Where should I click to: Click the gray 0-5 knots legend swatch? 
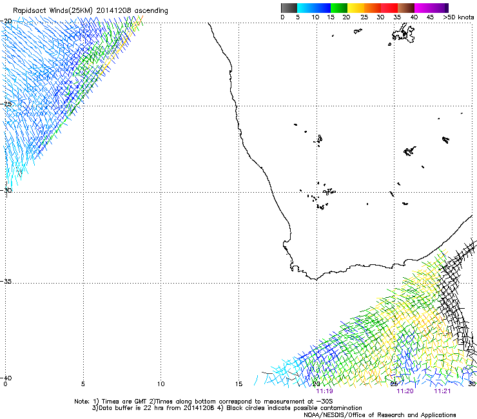coord(289,8)
